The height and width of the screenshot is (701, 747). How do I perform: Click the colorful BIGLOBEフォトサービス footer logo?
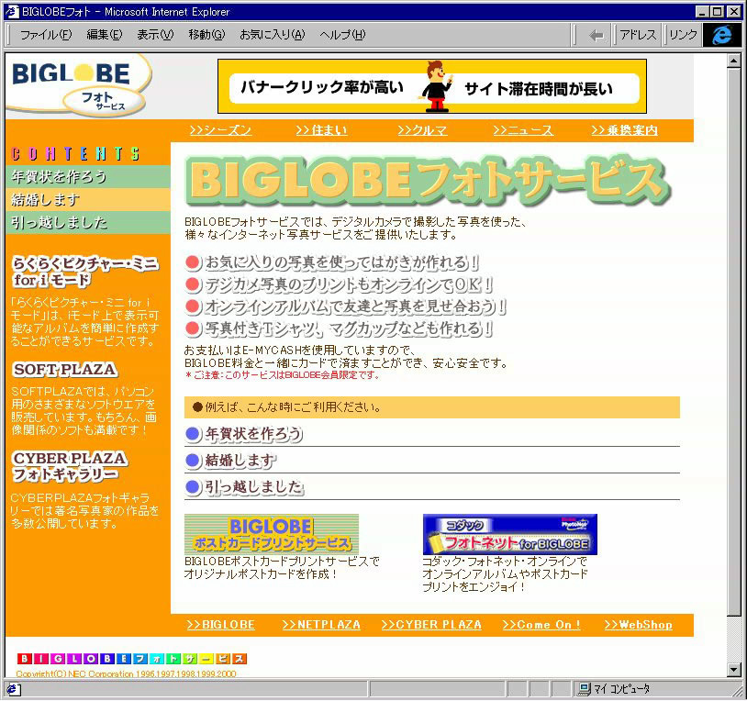(132, 659)
